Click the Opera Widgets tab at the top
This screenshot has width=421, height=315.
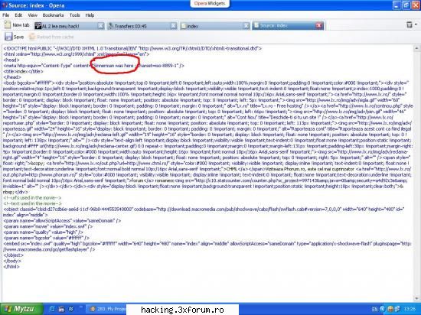point(210,4)
